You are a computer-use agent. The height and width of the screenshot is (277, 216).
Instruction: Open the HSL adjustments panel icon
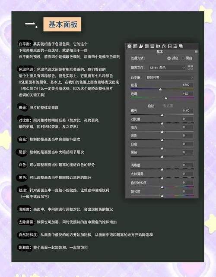[146, 46]
